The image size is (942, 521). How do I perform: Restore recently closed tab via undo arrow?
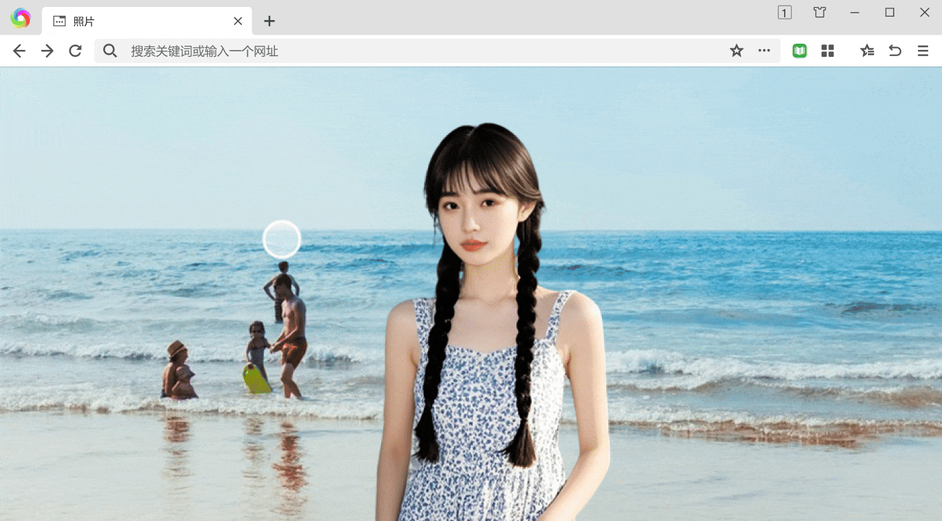coord(895,51)
